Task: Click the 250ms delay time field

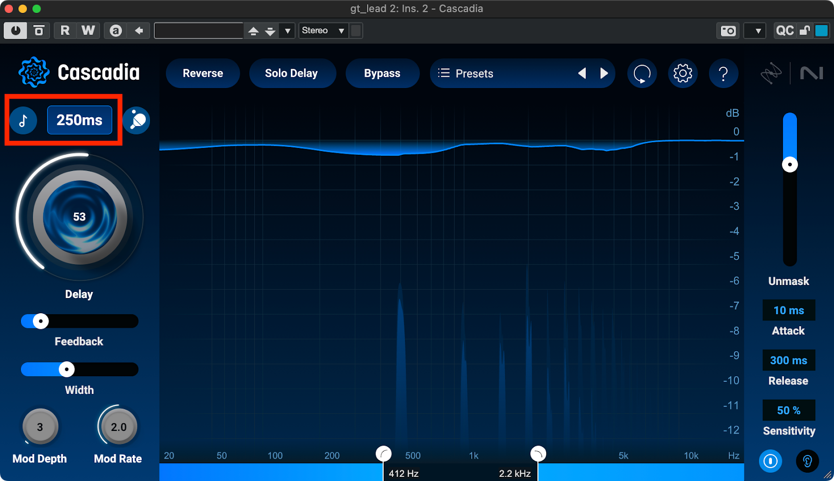Action: (x=80, y=120)
